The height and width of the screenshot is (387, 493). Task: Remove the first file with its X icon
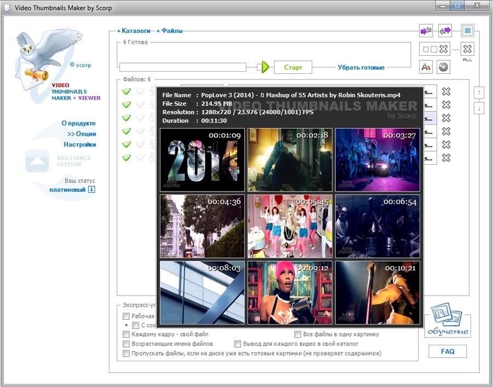pyautogui.click(x=446, y=92)
